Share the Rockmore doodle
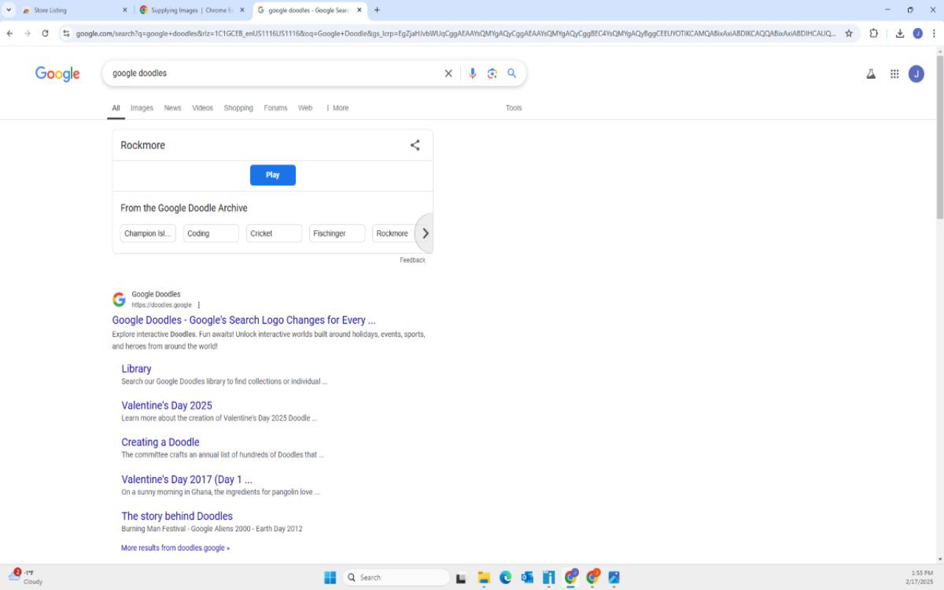The image size is (944, 590). [415, 145]
